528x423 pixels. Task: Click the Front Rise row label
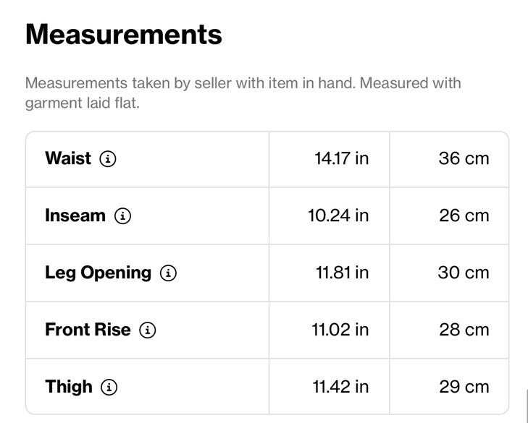tap(88, 330)
